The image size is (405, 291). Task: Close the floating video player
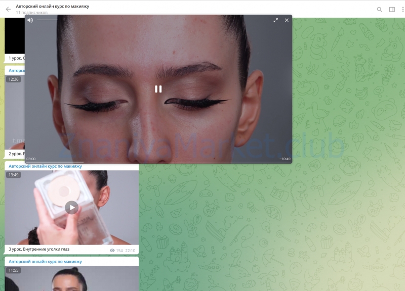287,20
